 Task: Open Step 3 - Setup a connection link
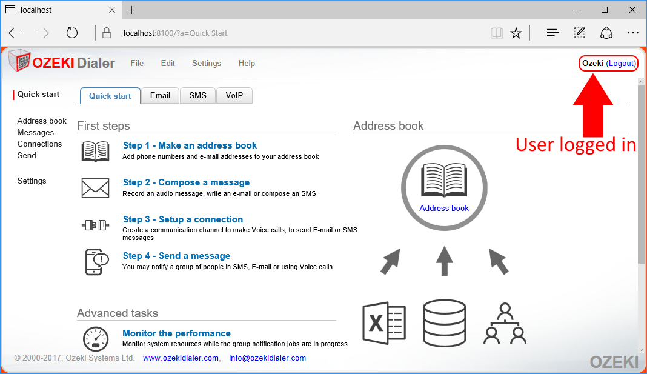(182, 219)
